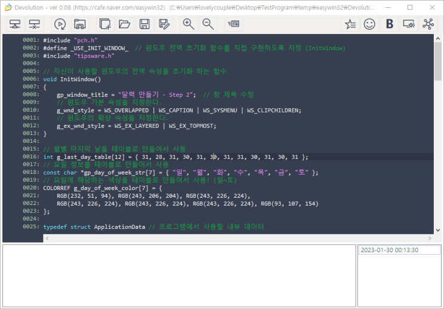Open the smiley face emoji icon
Screen dimensions: 444x309
click(x=369, y=24)
